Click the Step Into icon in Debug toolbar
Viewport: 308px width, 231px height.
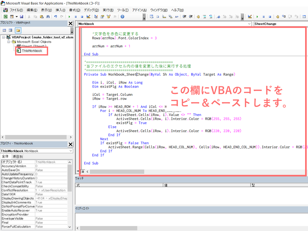coord(284,17)
